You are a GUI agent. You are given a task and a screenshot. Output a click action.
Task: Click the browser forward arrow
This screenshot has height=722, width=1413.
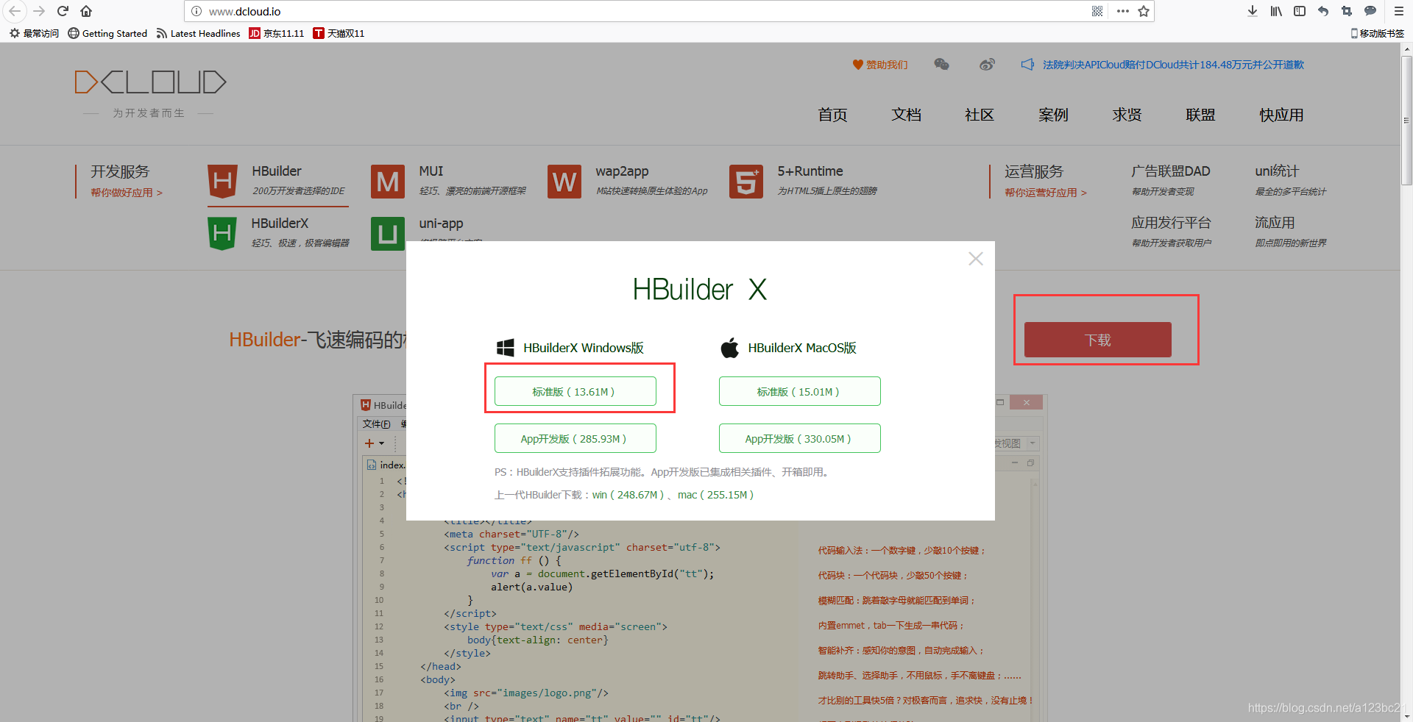point(40,11)
